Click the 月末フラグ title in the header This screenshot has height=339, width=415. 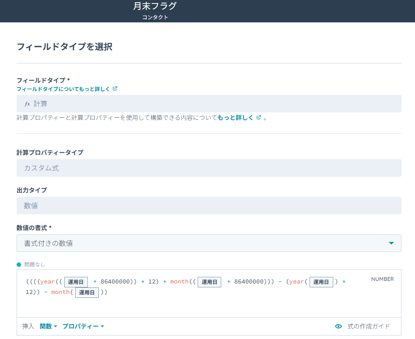pyautogui.click(x=155, y=6)
